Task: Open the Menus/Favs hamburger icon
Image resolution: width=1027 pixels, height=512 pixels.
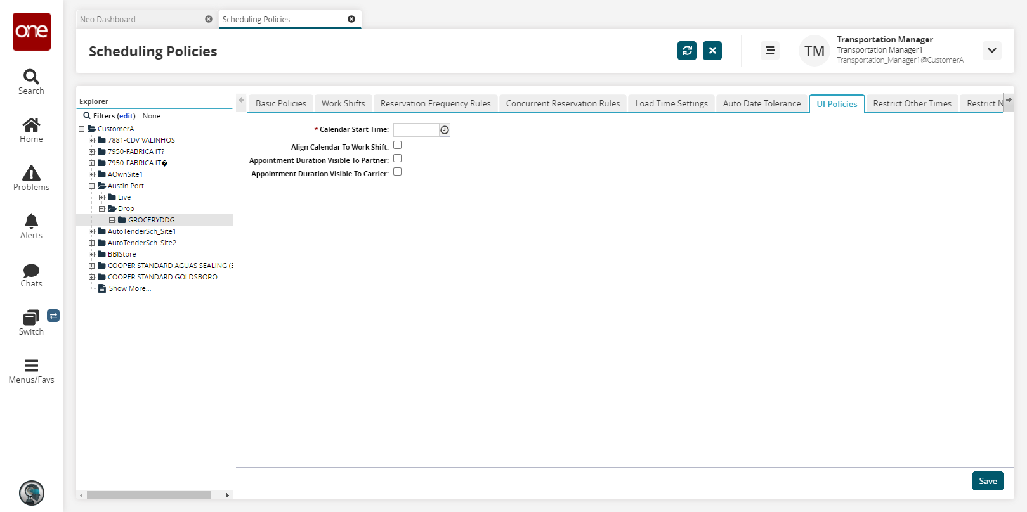Action: [x=31, y=366]
